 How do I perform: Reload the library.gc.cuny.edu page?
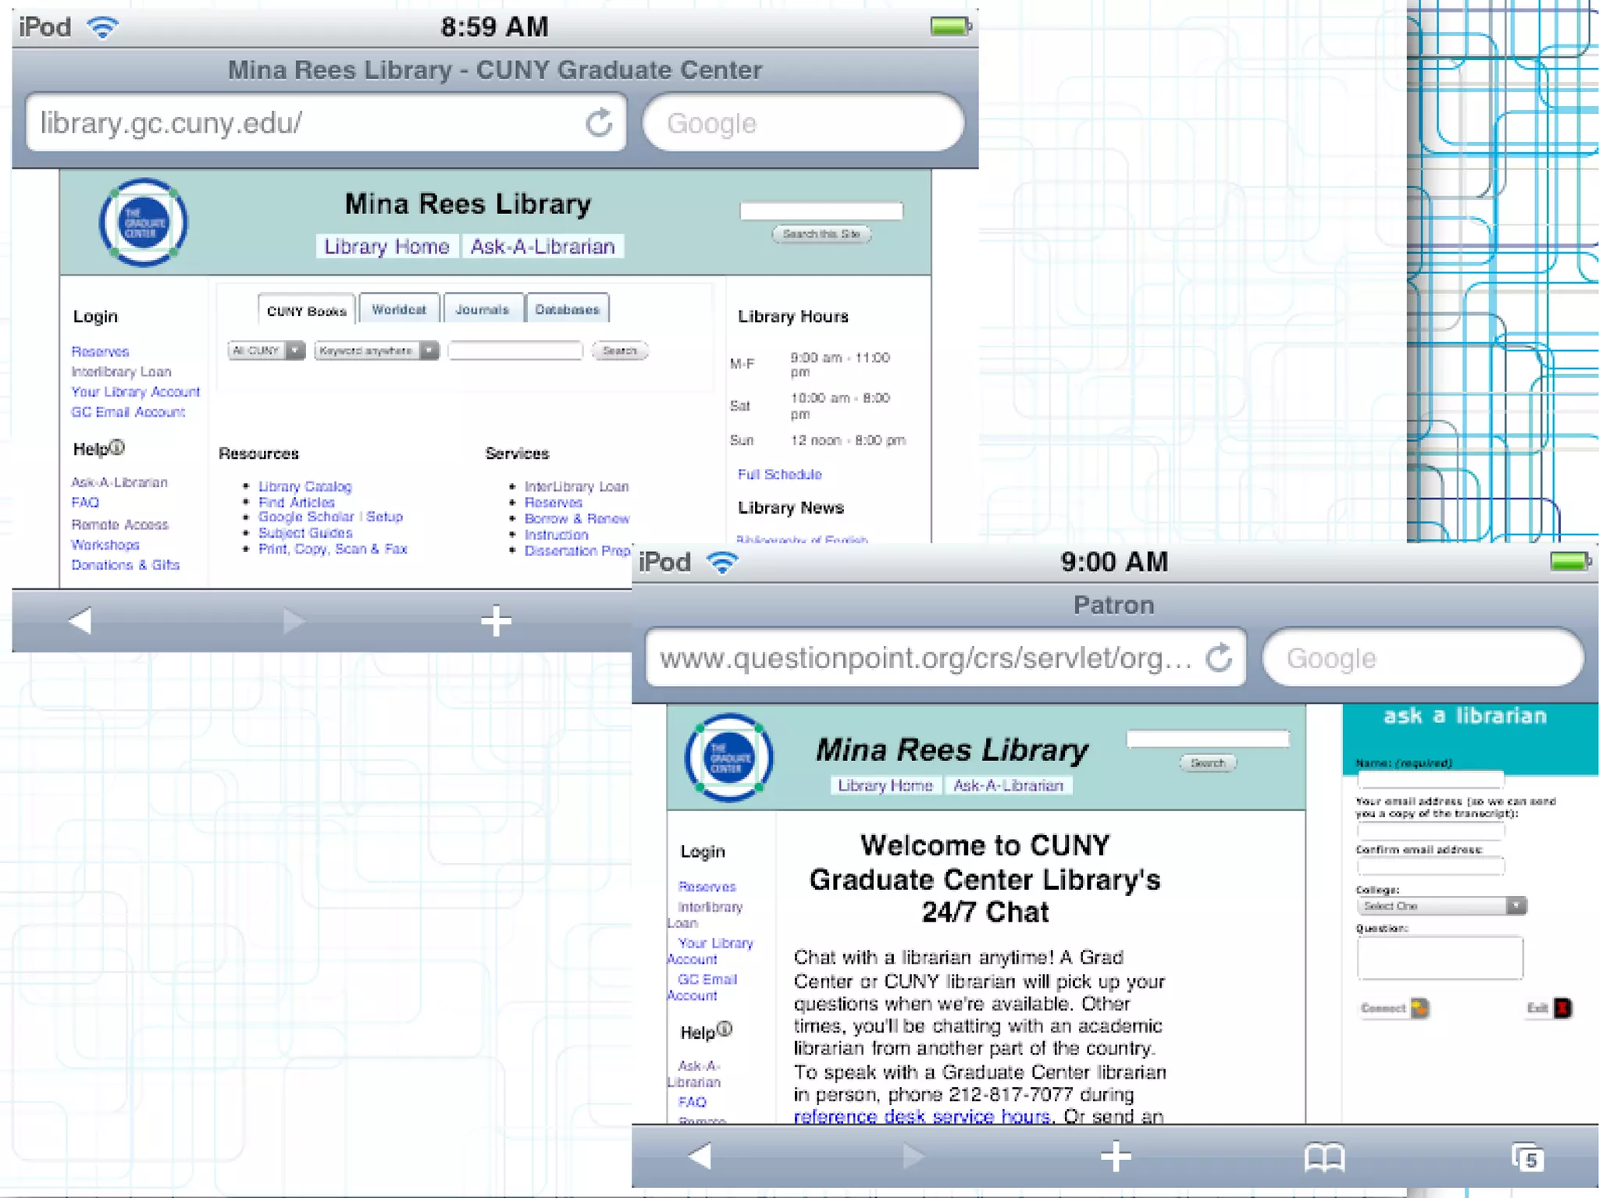[599, 123]
